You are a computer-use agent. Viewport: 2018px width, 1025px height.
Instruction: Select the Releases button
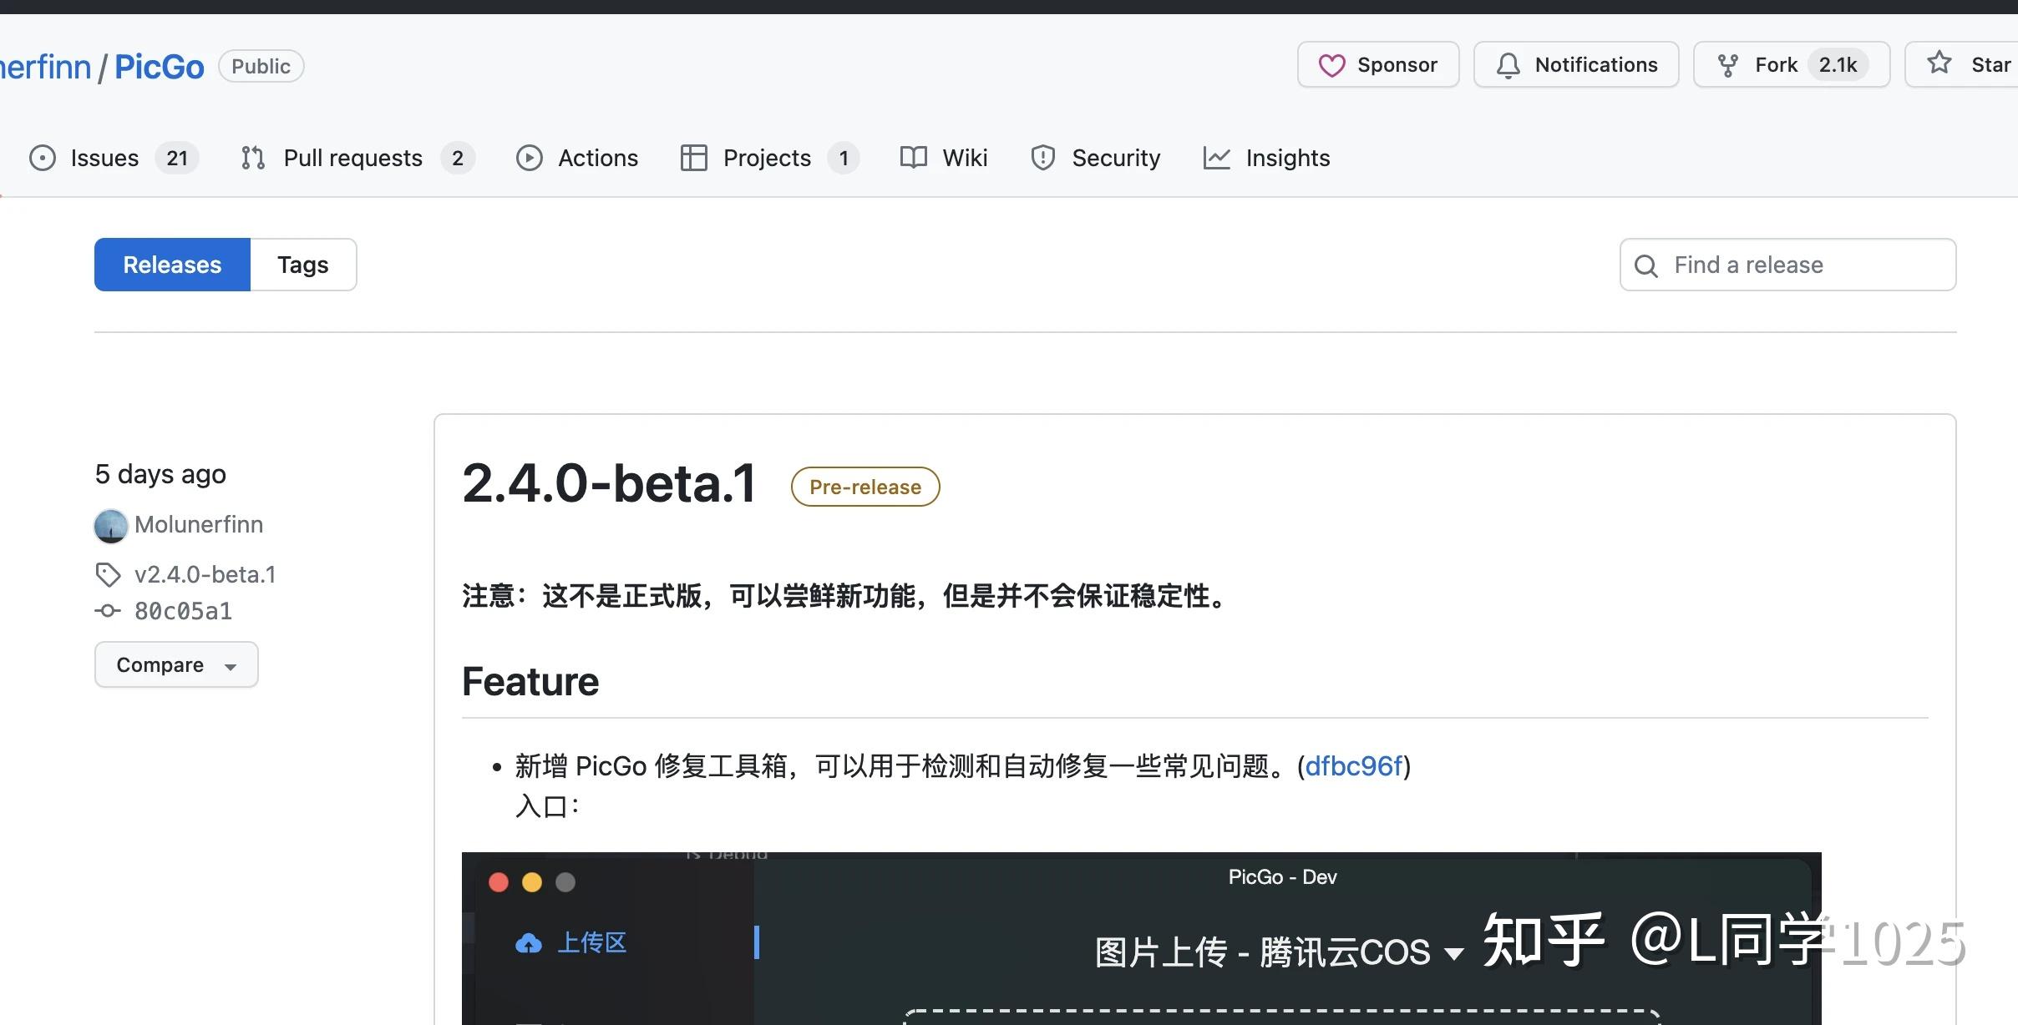coord(172,265)
